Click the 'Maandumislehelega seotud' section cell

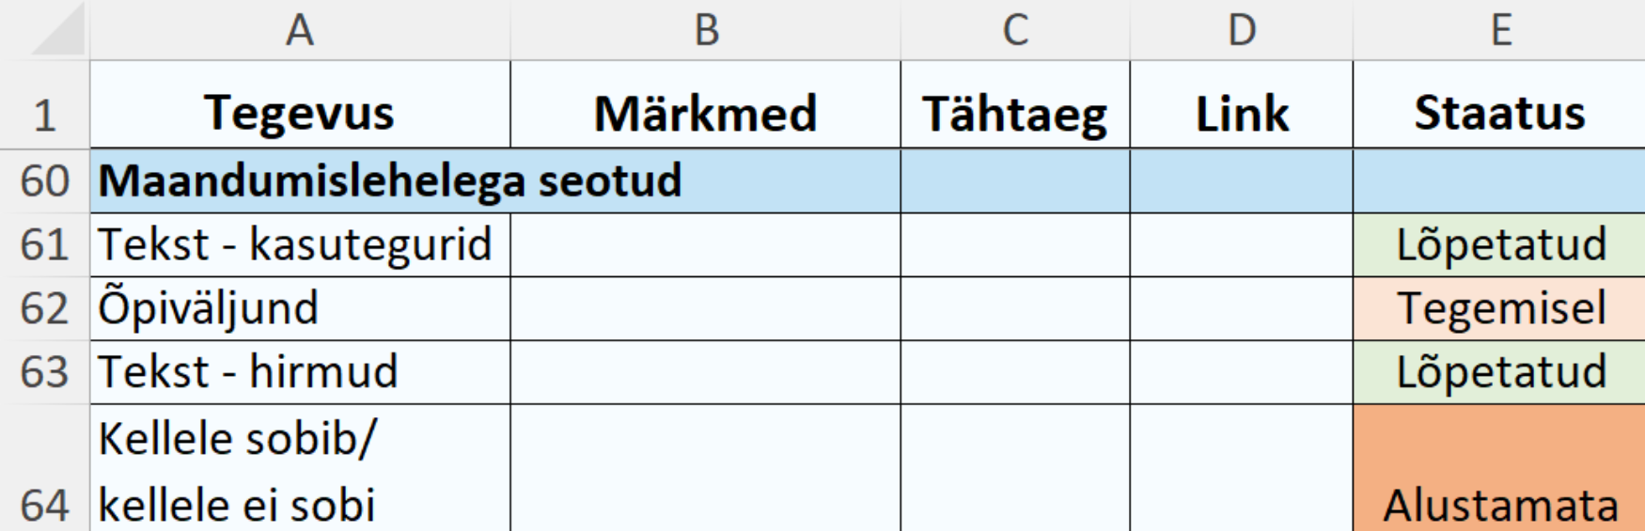coord(390,180)
